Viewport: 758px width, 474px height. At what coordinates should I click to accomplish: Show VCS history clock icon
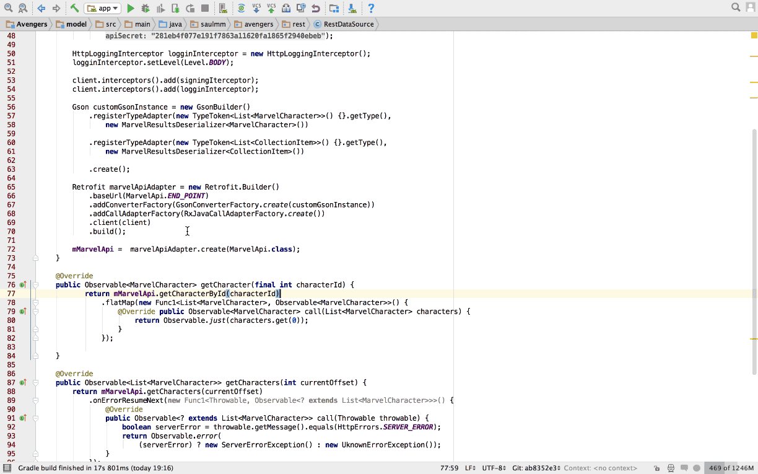click(301, 8)
